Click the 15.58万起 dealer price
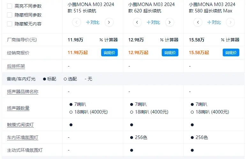Viewport: 246px width, 159px height. (199, 52)
